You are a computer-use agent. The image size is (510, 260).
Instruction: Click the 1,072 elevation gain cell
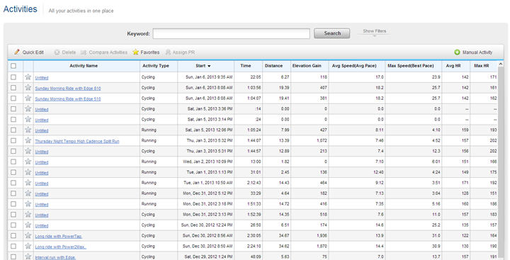coord(310,140)
